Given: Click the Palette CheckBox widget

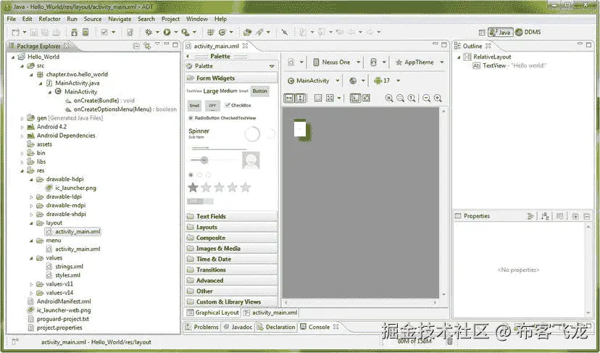Looking at the screenshot, I should (x=238, y=105).
